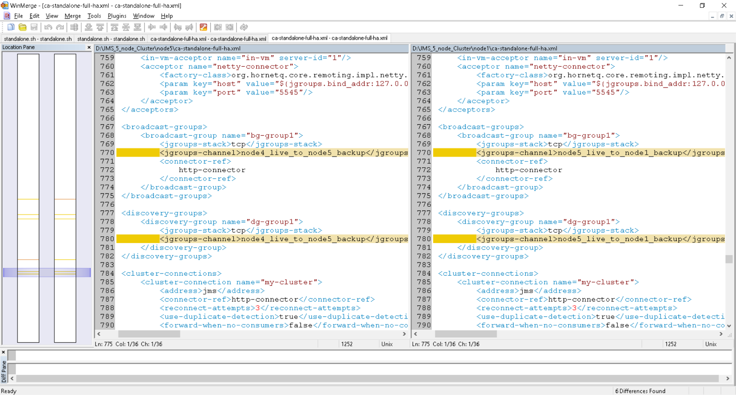Image resolution: width=736 pixels, height=395 pixels.
Task: Click line 784 cluster-connections in left pane
Action: [x=171, y=273]
